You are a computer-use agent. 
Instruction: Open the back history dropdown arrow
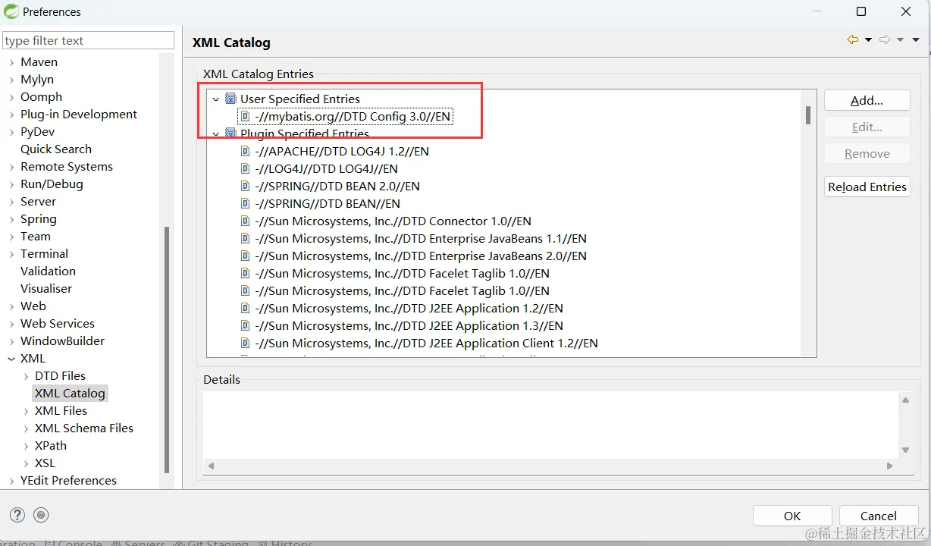coord(868,40)
